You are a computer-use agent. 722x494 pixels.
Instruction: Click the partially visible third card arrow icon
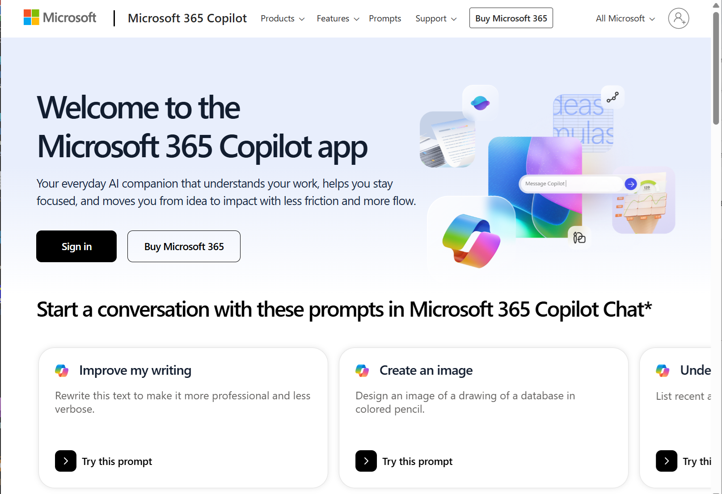point(667,461)
